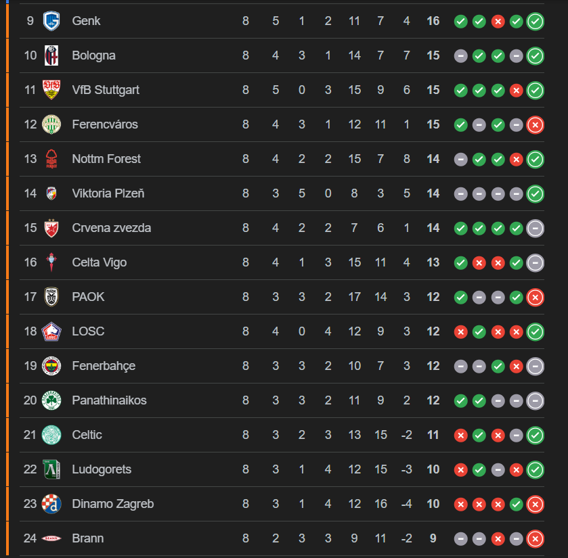Click the Nottm Forest tree logo
Screen dimensions: 568x558
pos(51,159)
